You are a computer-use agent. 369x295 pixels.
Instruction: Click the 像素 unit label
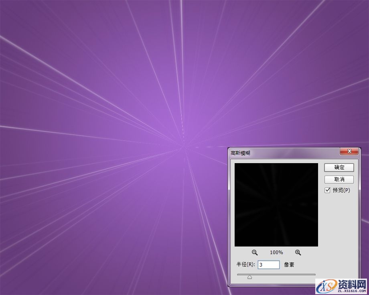click(x=289, y=265)
